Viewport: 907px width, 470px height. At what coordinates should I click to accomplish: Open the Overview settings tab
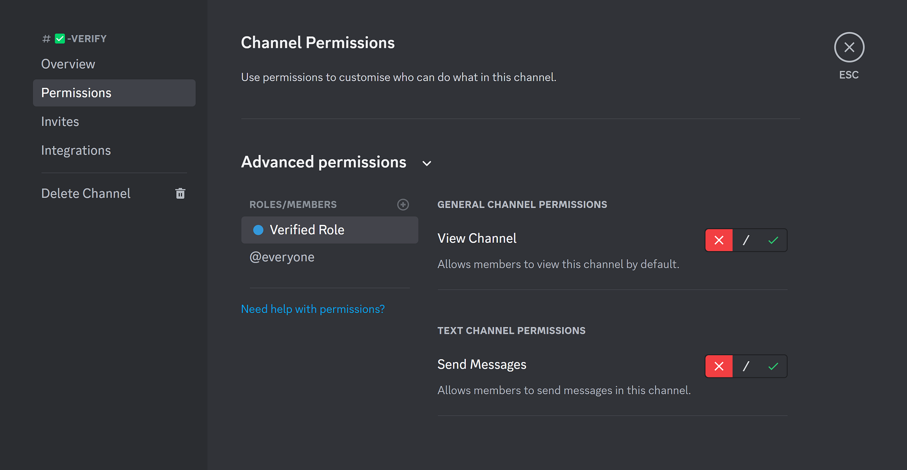(x=68, y=64)
